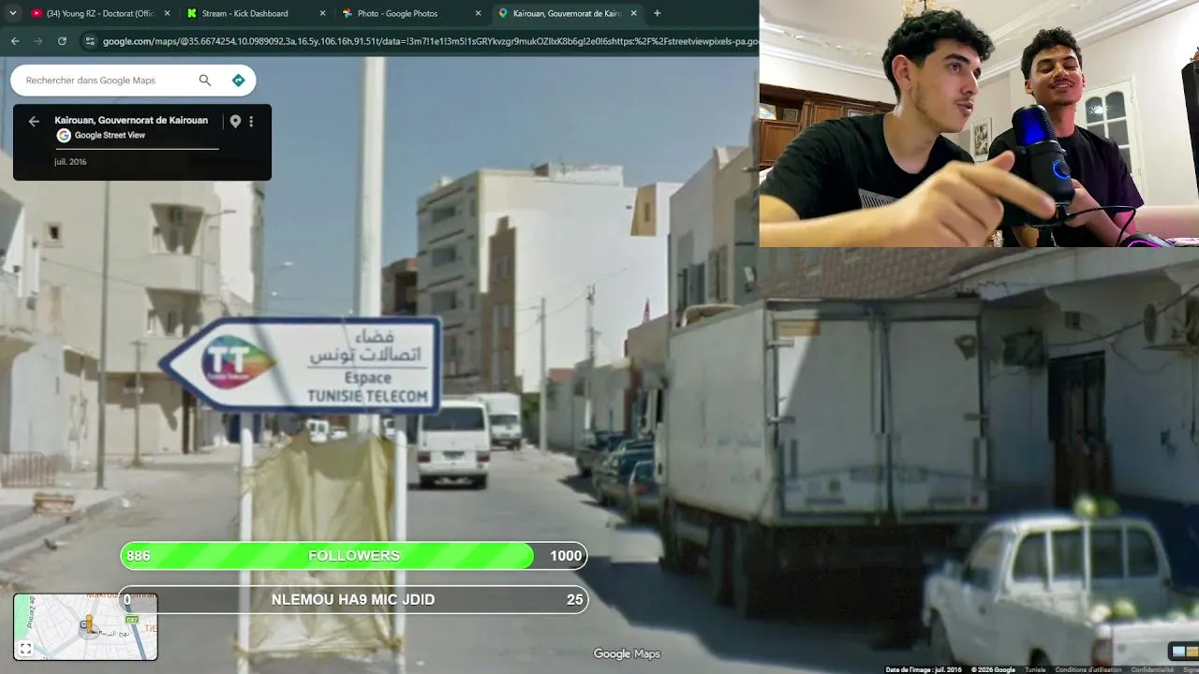The image size is (1199, 674).
Task: Click the magnifier search icon in Maps
Action: (205, 81)
